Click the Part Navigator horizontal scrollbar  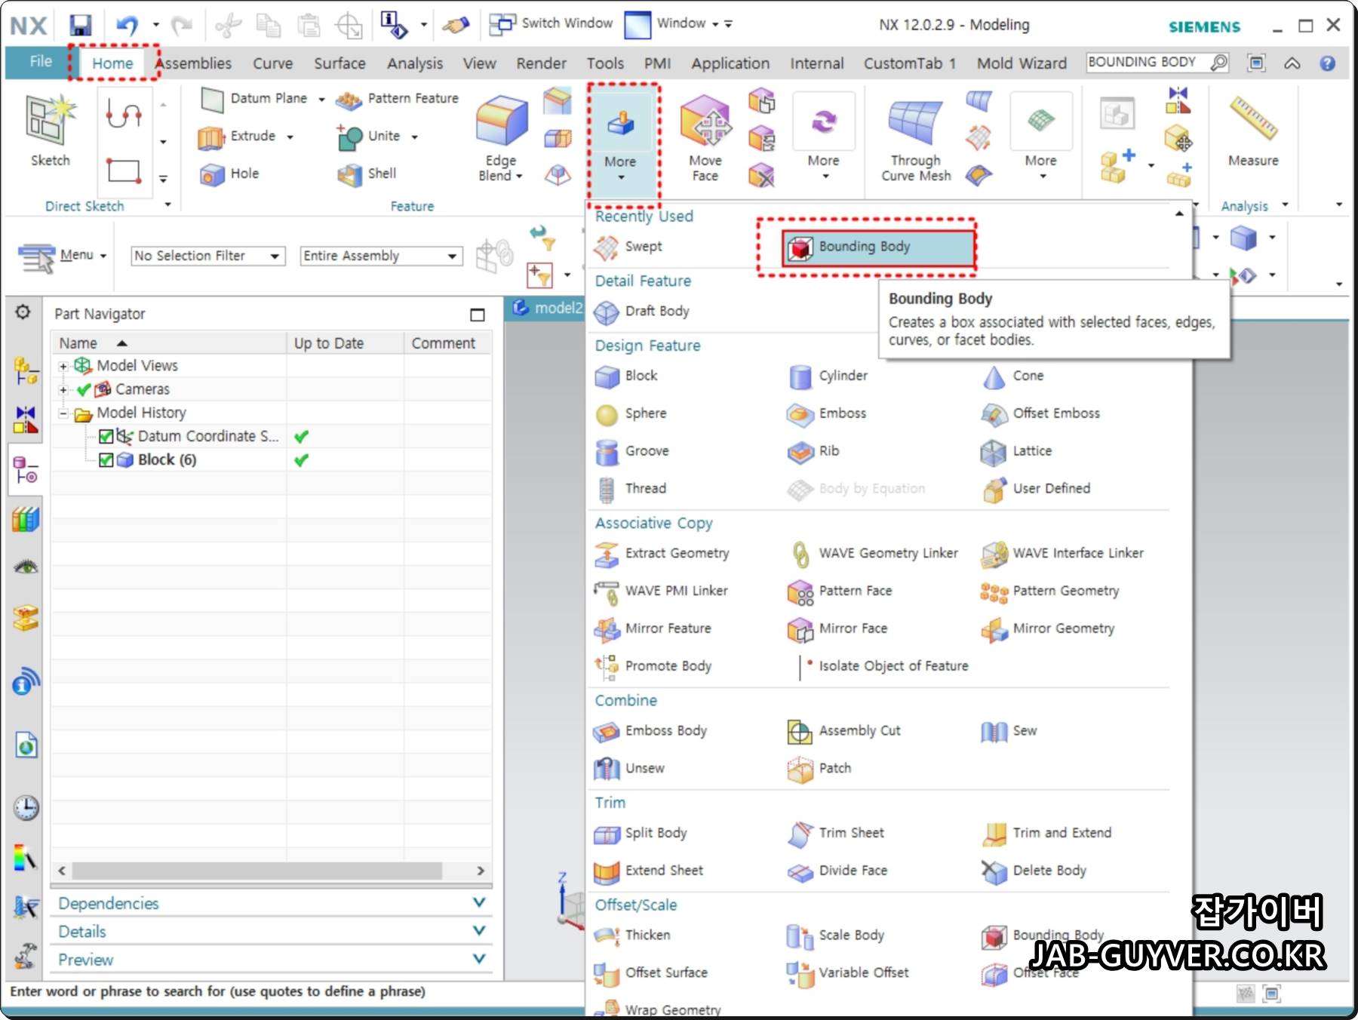point(257,871)
